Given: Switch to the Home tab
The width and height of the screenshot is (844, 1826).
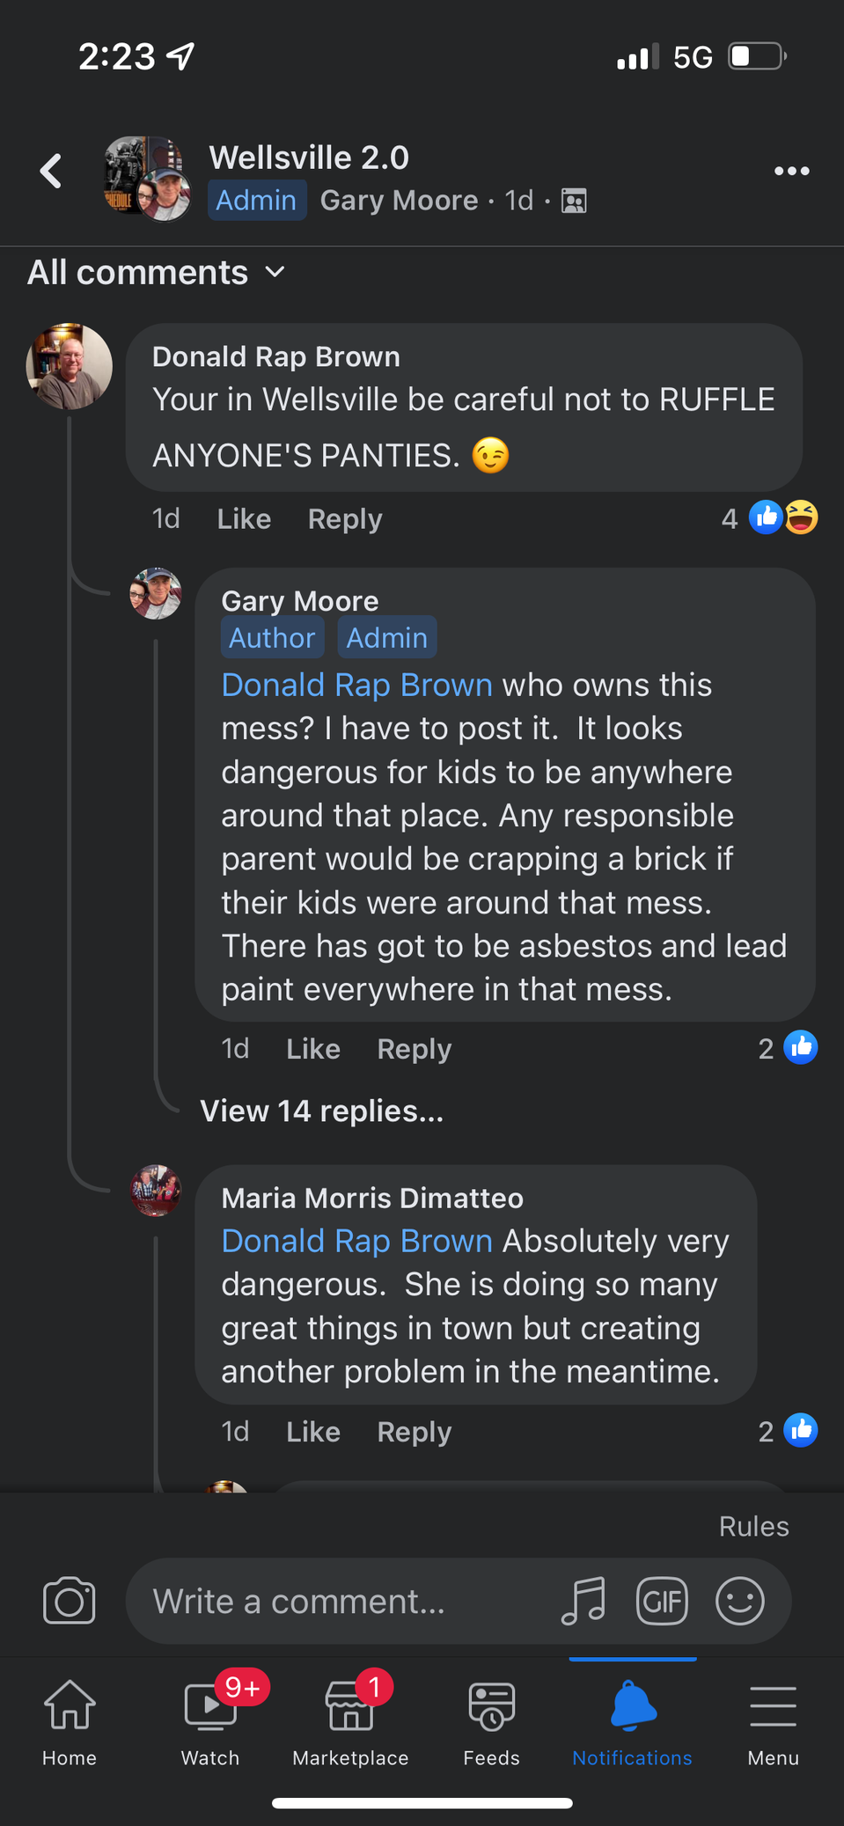Looking at the screenshot, I should [70, 1720].
